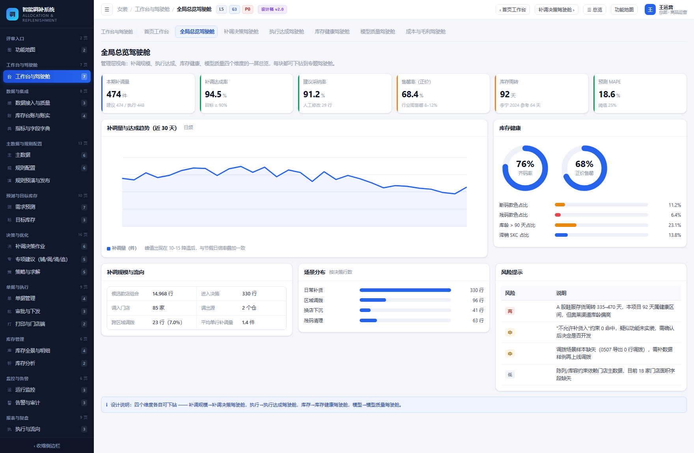Open 功能地图 in the sidebar
694x453 pixels.
[x=47, y=50]
